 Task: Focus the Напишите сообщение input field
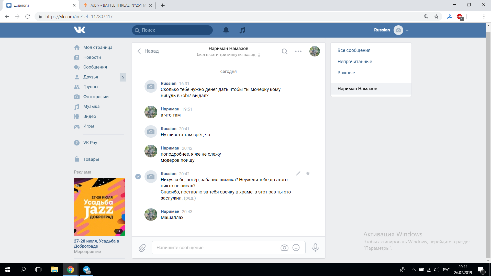(x=215, y=248)
